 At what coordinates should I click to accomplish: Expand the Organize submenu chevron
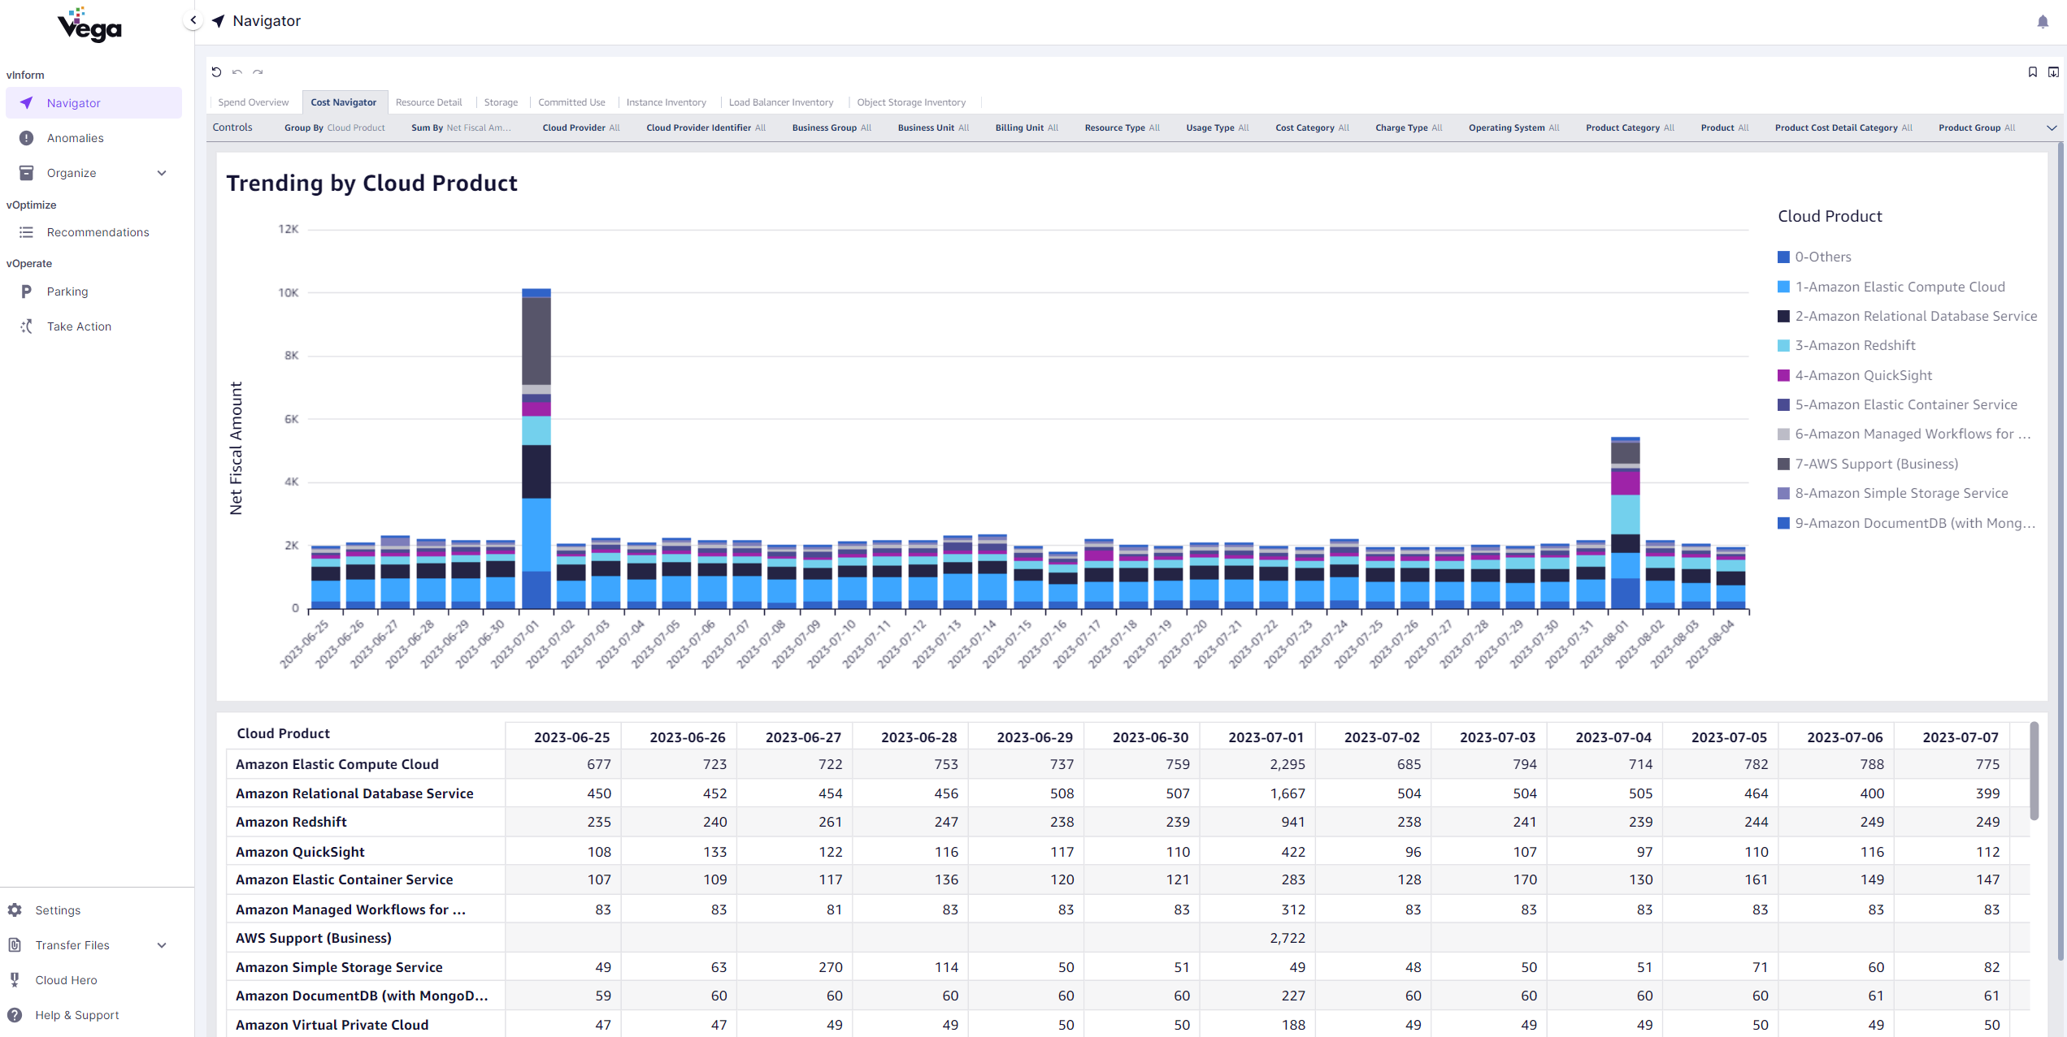(x=162, y=173)
